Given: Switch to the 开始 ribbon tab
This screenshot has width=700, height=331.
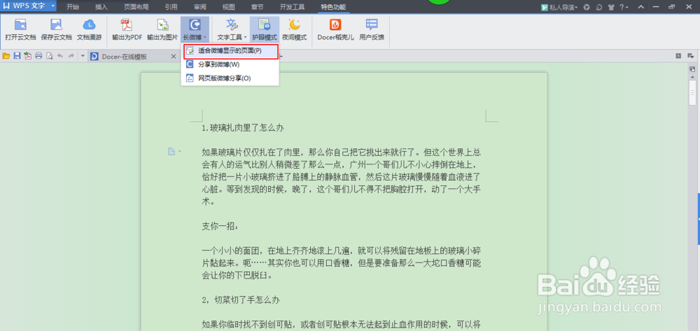Looking at the screenshot, I should [x=72, y=7].
